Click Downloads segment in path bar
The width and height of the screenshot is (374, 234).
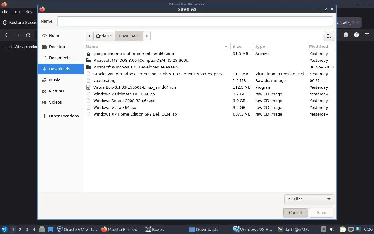(x=129, y=36)
